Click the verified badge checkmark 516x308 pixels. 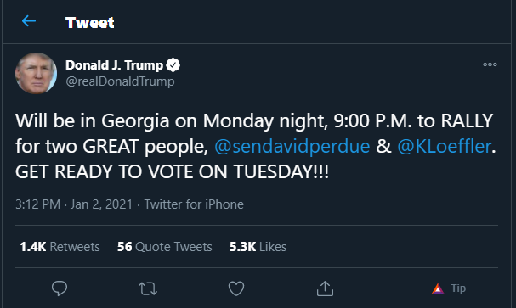pyautogui.click(x=173, y=65)
